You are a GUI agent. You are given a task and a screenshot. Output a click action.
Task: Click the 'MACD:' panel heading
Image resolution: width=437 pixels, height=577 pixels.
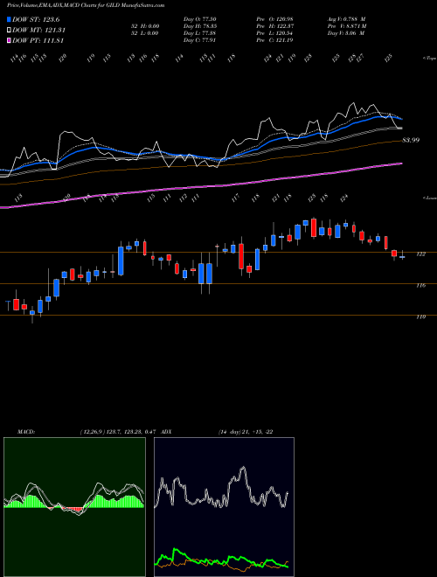[x=26, y=432]
